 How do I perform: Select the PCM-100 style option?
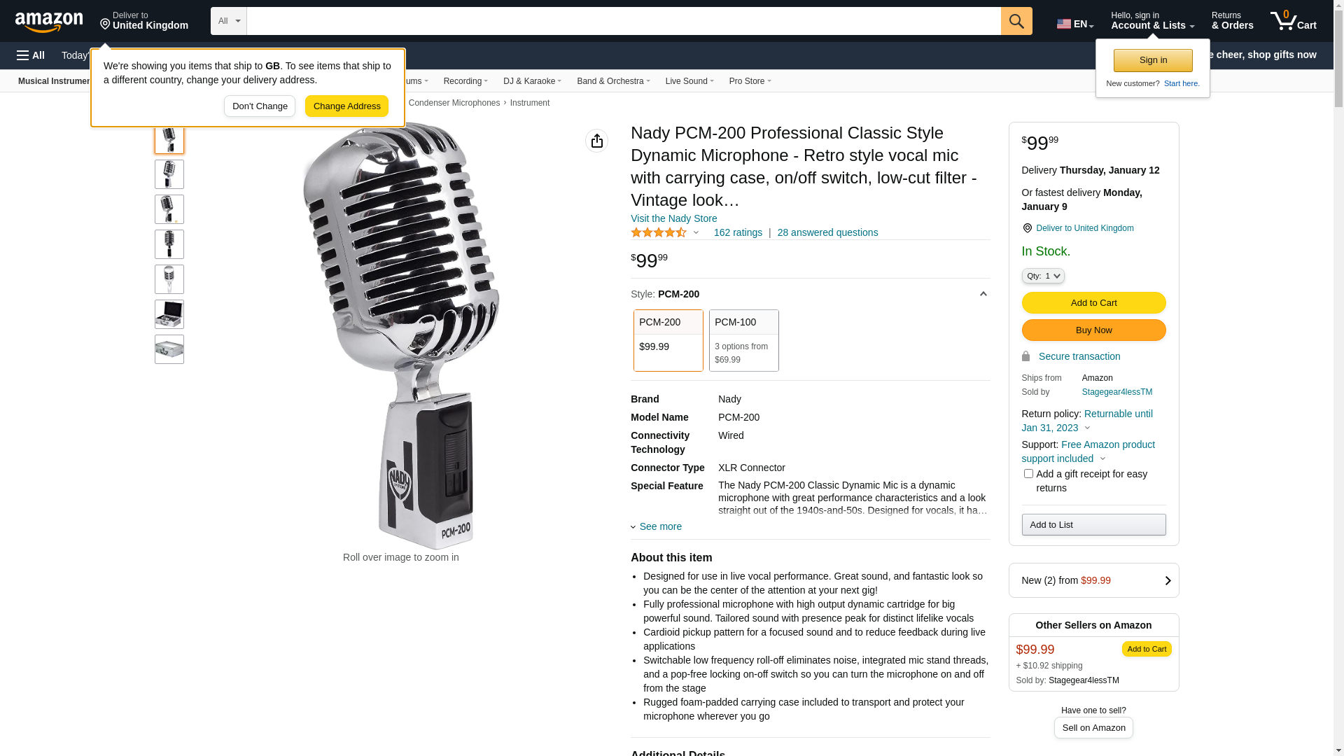pos(743,340)
